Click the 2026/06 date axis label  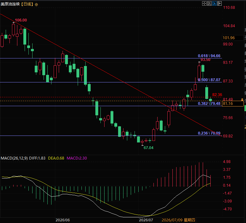pos(63,220)
